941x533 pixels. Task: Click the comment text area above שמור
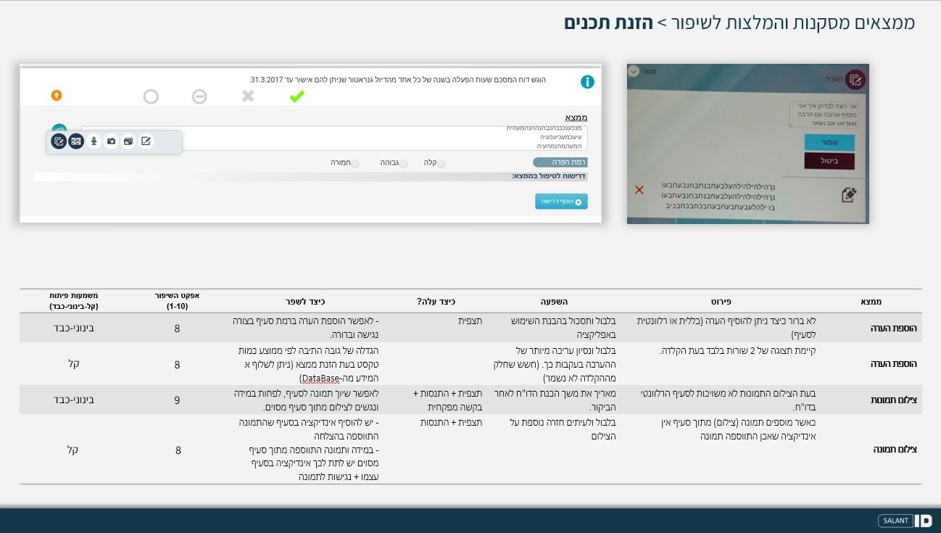coord(824,115)
